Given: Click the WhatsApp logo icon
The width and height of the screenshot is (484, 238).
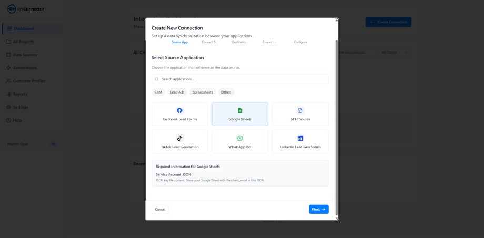Looking at the screenshot, I should coord(240,138).
